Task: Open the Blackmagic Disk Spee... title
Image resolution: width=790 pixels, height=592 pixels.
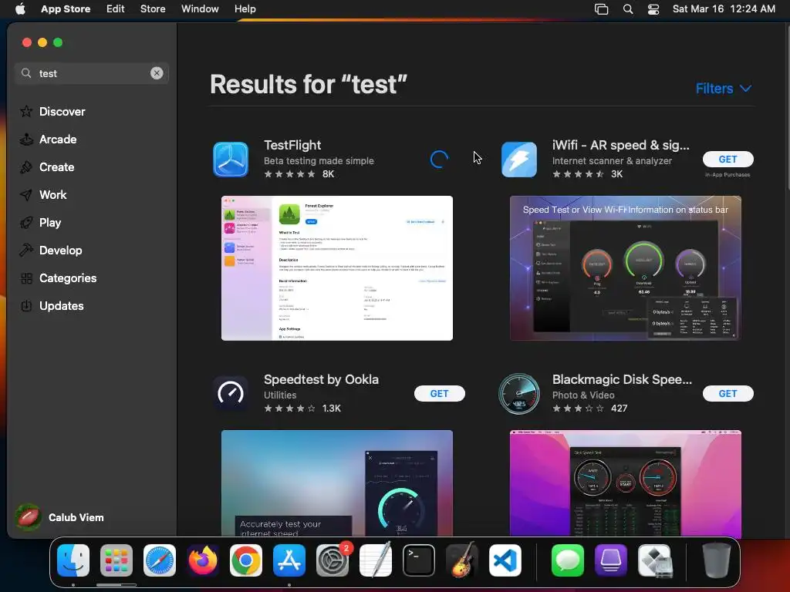Action: point(622,379)
